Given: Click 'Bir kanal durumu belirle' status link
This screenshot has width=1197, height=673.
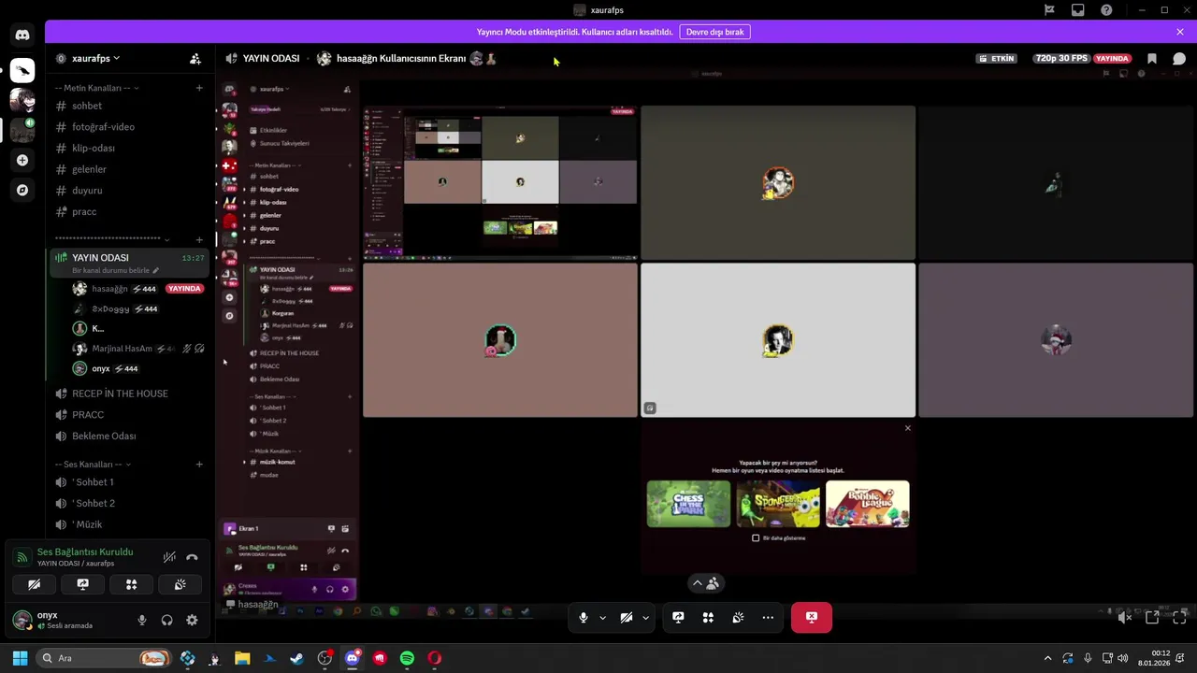Looking at the screenshot, I should click(x=116, y=270).
